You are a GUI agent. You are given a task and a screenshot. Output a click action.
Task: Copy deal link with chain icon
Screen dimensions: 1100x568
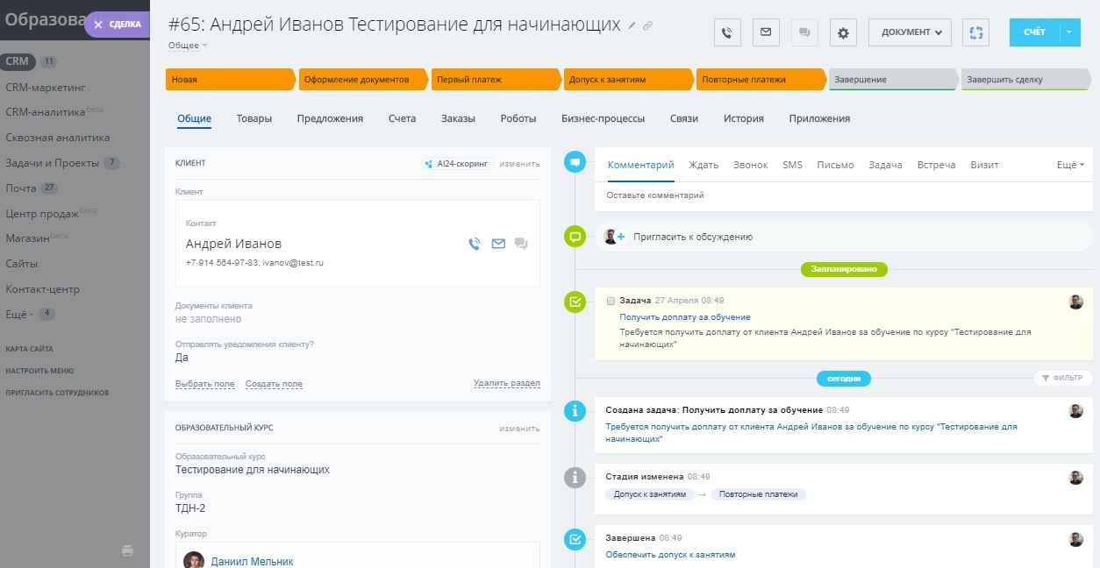tap(647, 26)
